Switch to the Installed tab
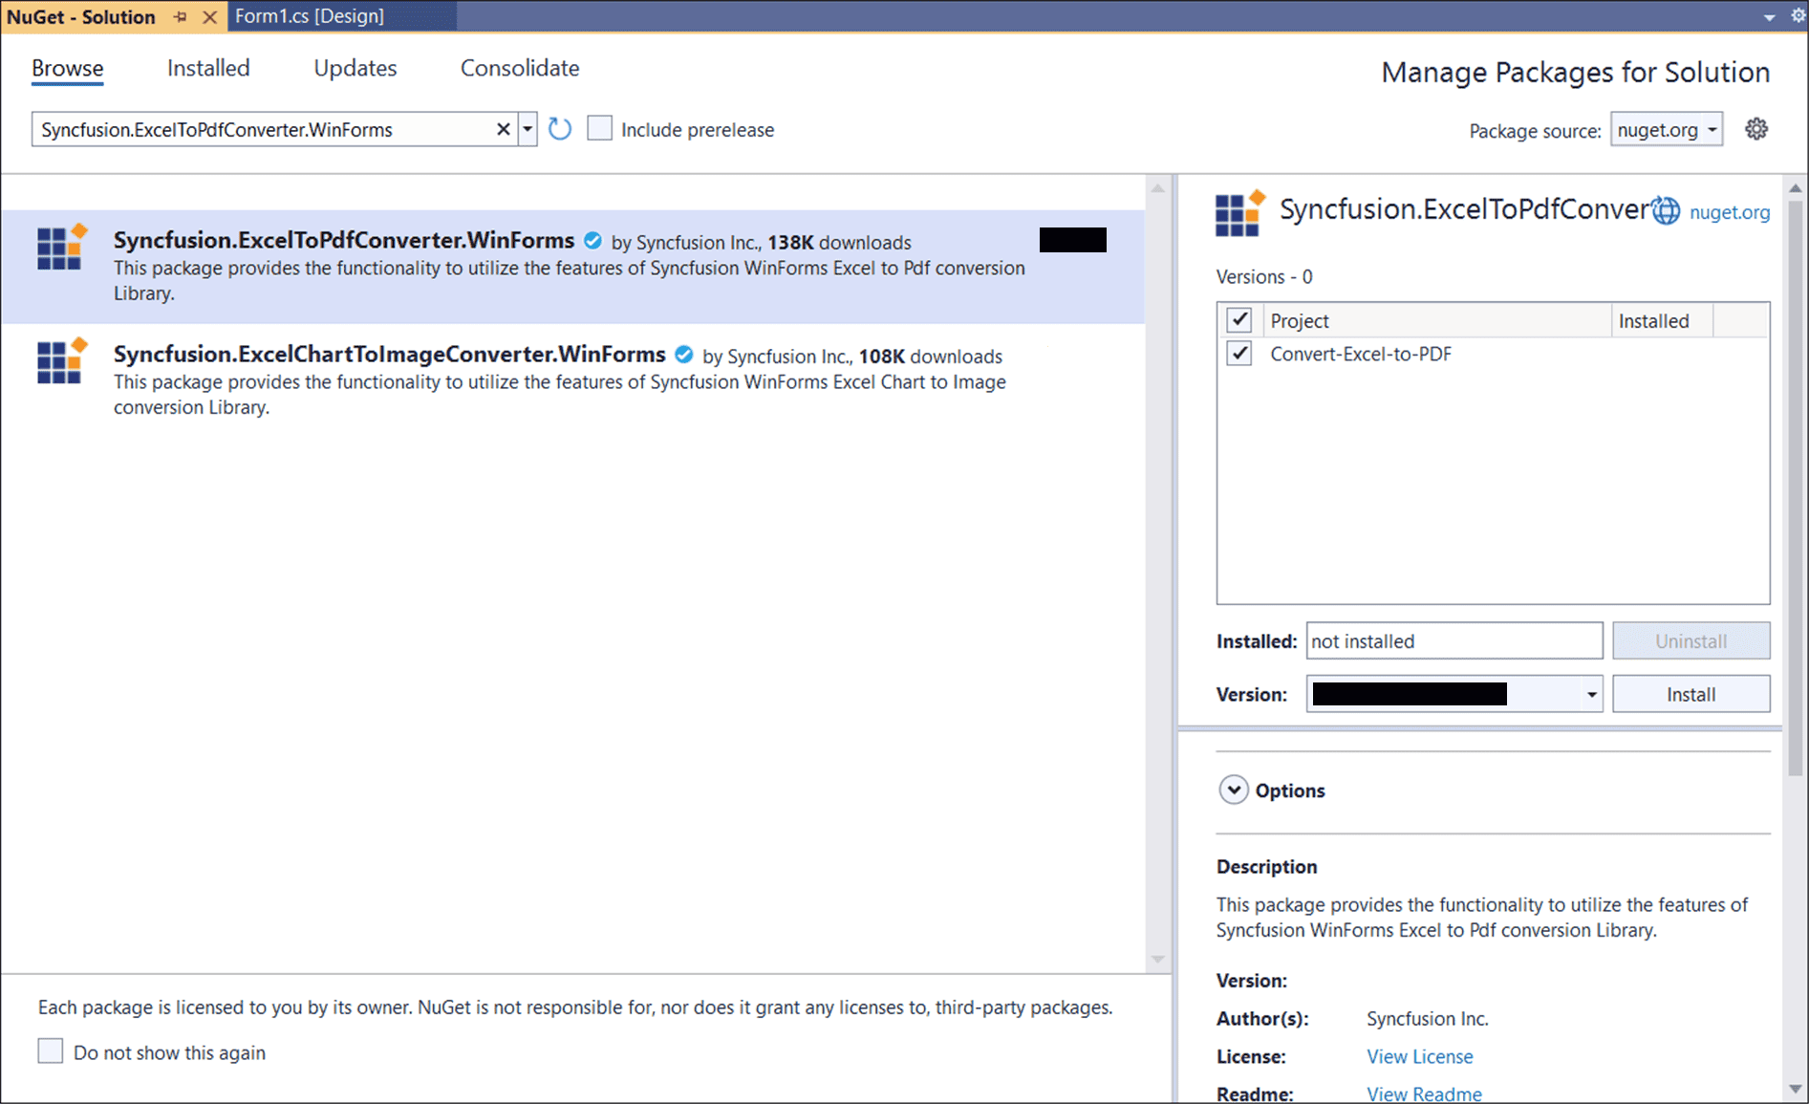Viewport: 1809px width, 1104px height. [x=208, y=68]
